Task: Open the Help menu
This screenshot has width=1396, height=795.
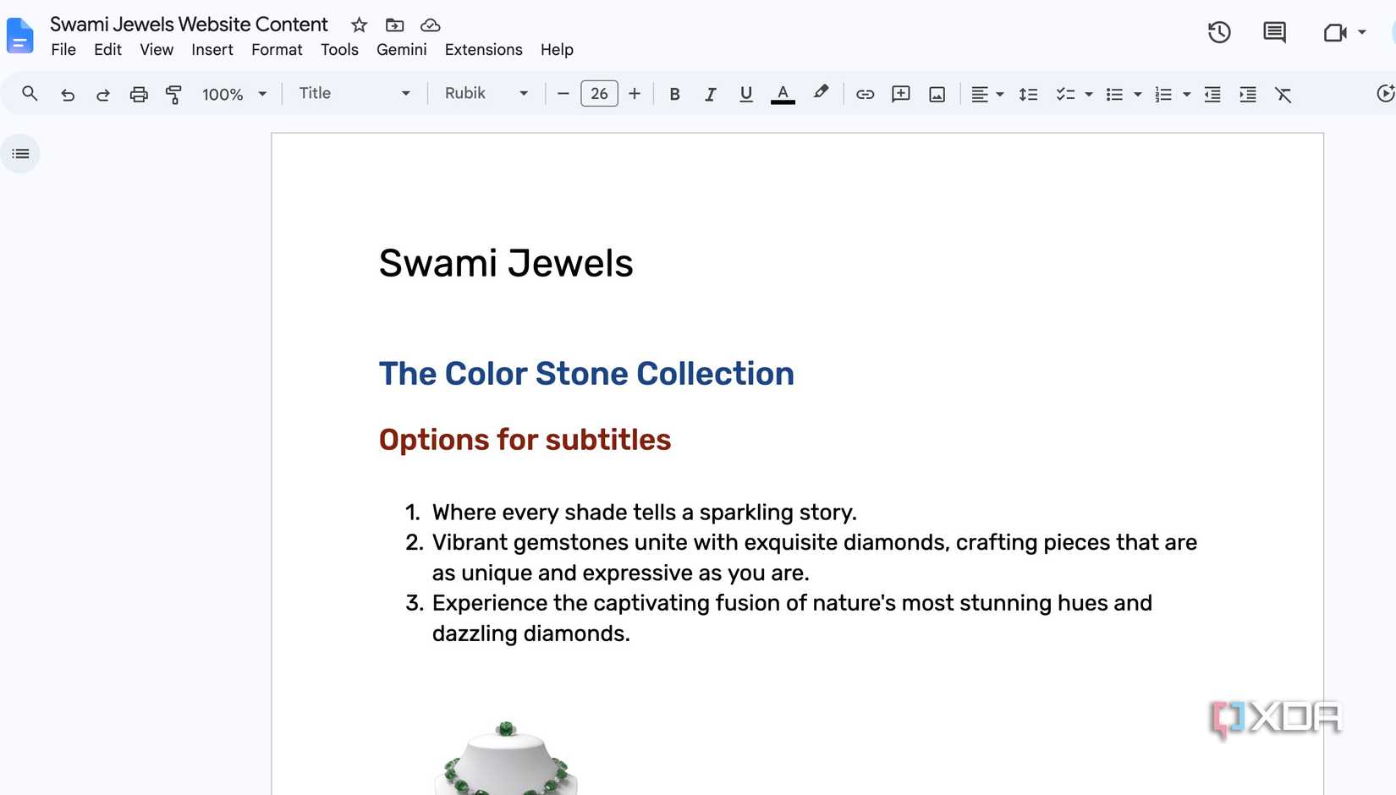Action: point(557,50)
